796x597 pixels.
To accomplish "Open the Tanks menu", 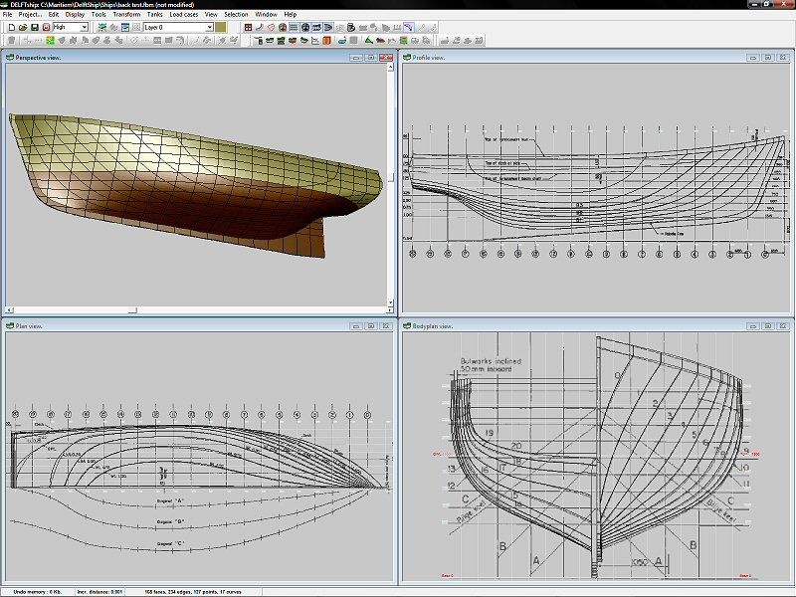I will pos(154,15).
